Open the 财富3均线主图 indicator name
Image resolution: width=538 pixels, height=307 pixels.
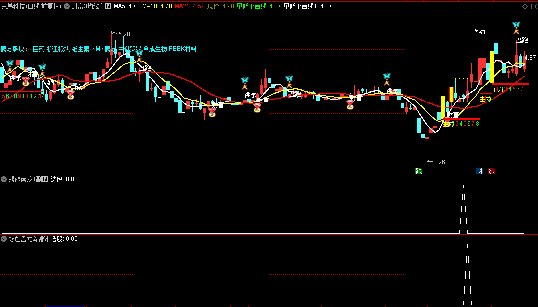coord(91,6)
